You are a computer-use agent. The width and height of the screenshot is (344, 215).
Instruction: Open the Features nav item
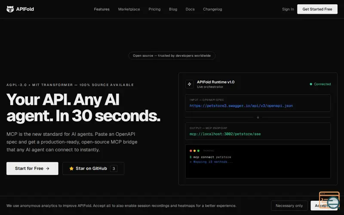[101, 9]
